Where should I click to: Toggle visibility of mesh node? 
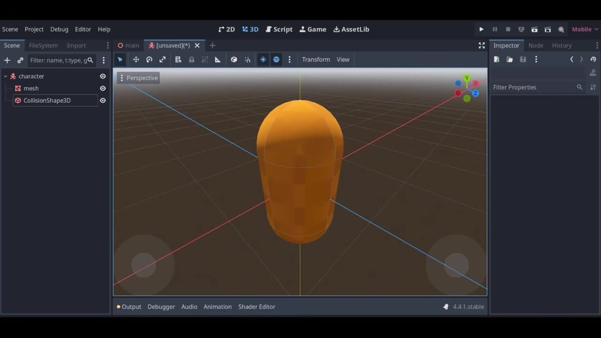click(103, 88)
